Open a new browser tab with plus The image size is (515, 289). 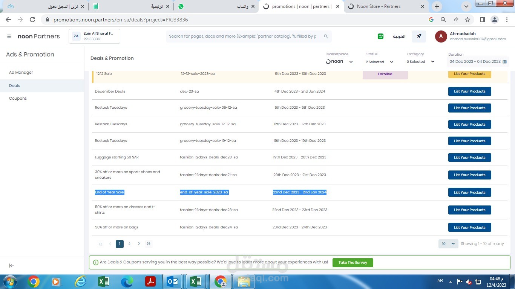pyautogui.click(x=437, y=6)
